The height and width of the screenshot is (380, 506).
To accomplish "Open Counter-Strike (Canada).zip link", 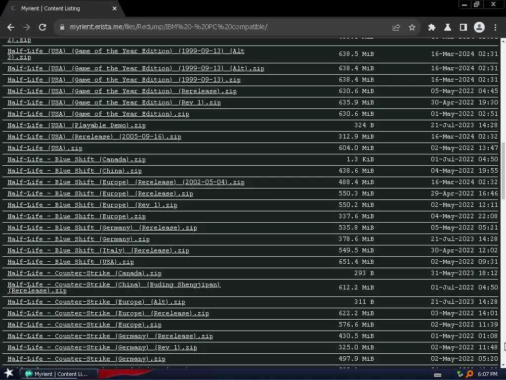I will 84,273.
